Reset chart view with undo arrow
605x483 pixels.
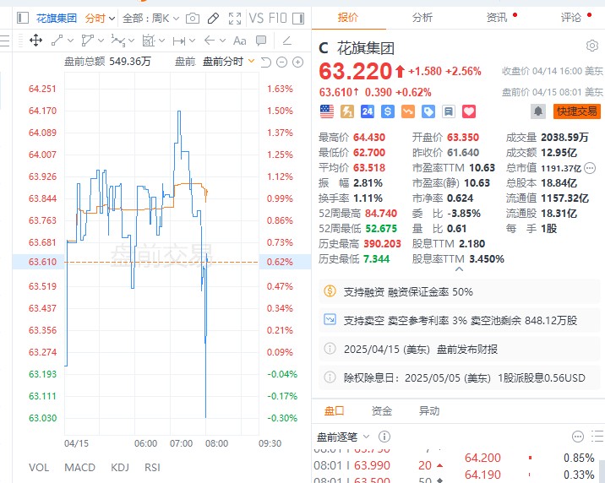(x=266, y=62)
